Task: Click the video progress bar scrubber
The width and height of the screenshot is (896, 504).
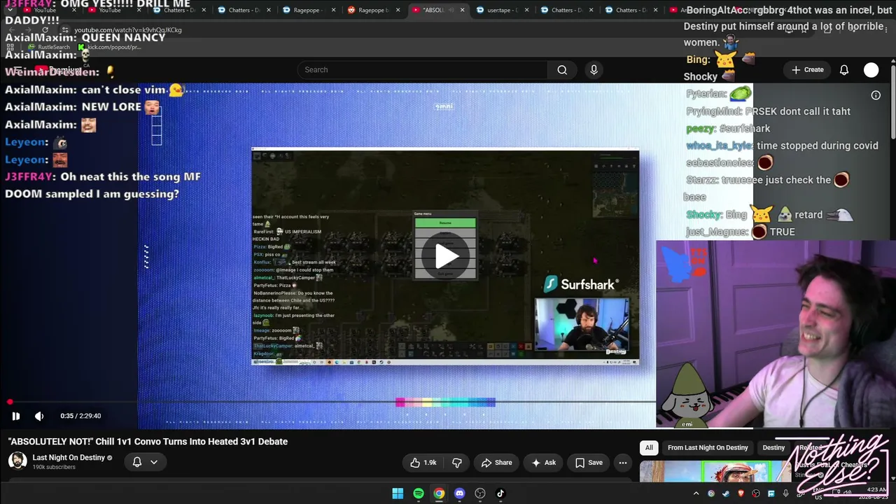Action: click(x=10, y=402)
